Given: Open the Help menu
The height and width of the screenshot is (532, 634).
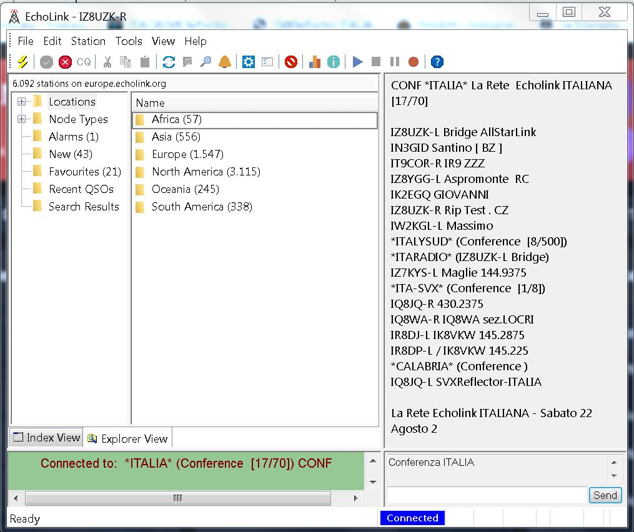Looking at the screenshot, I should point(196,41).
